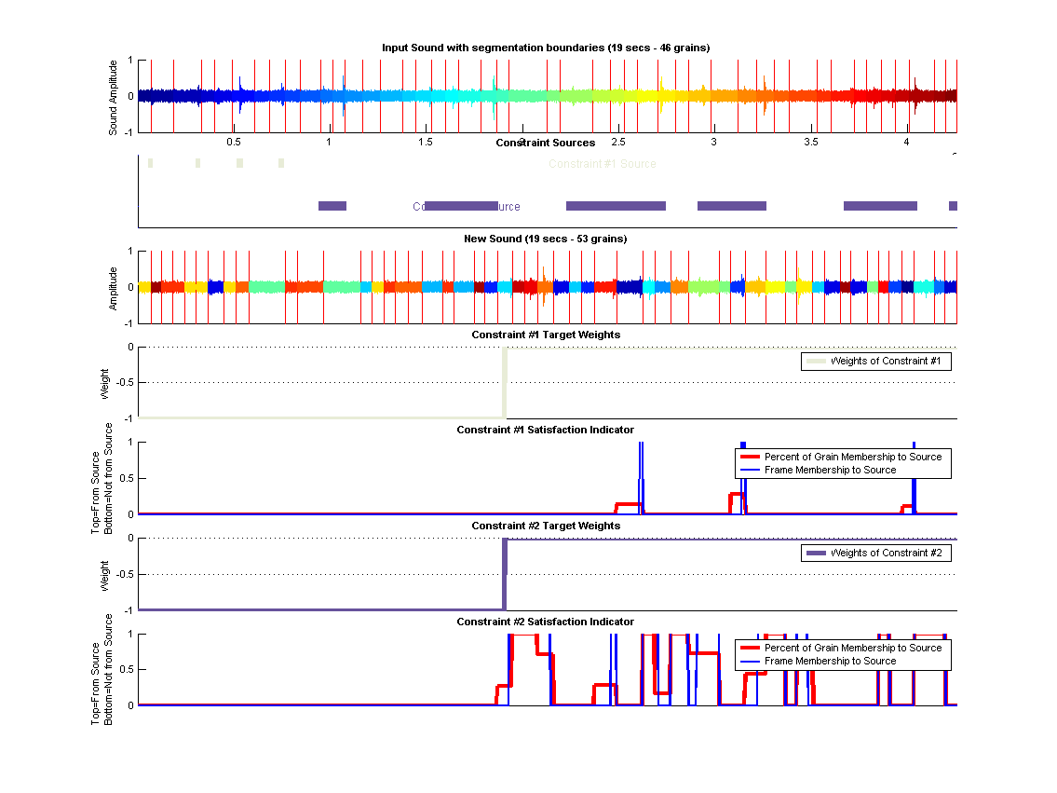Click the faint Constraint #1 Source label

[x=603, y=164]
